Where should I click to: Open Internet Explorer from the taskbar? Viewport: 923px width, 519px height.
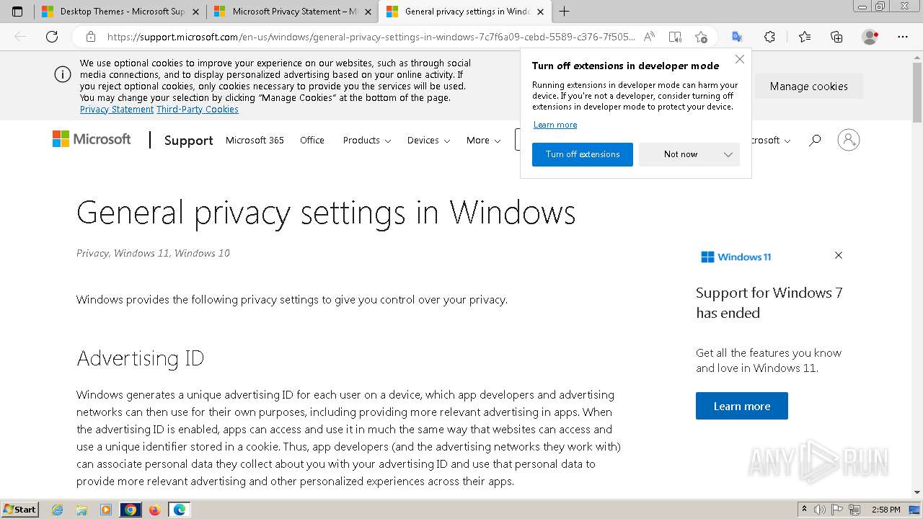[x=58, y=510]
